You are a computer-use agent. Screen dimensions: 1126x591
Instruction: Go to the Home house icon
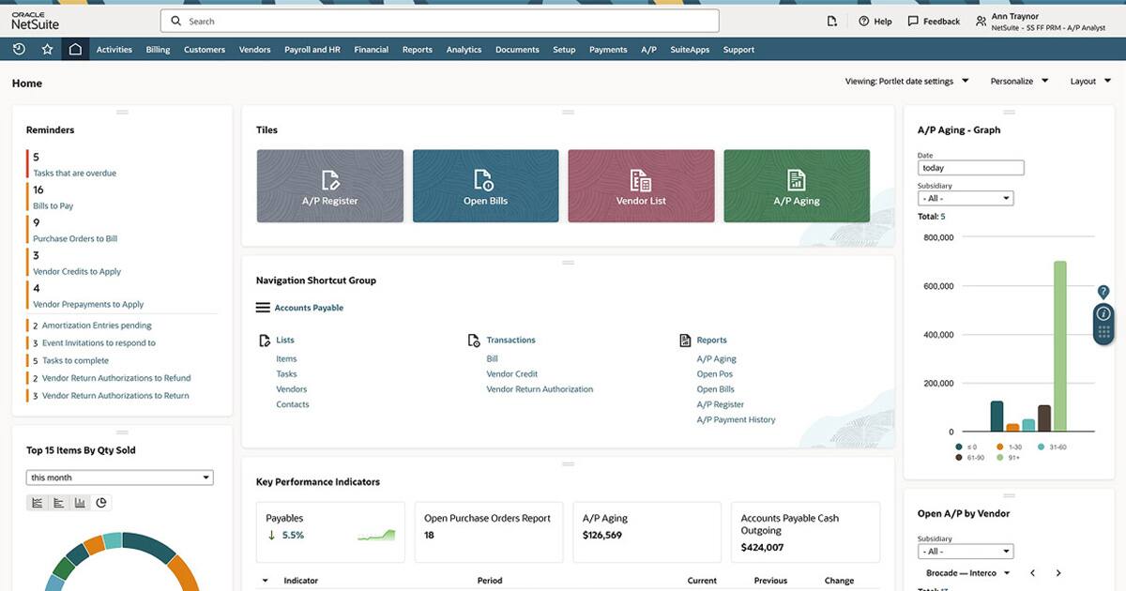point(75,50)
